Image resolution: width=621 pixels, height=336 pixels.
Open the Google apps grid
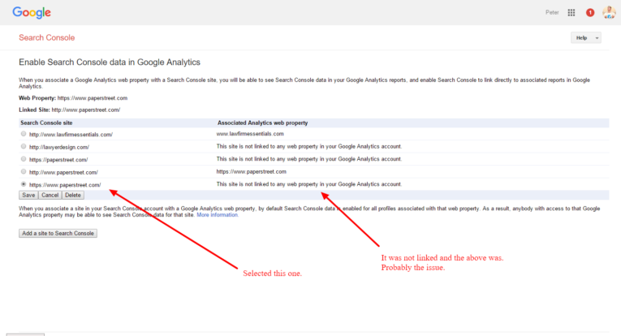pos(571,13)
